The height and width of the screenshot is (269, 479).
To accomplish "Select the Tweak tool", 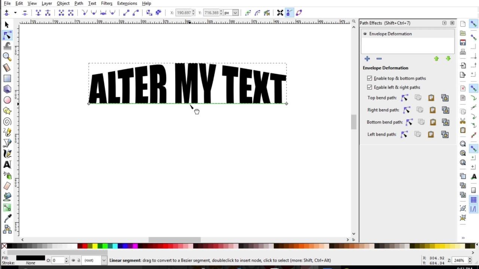I will pos(7,46).
